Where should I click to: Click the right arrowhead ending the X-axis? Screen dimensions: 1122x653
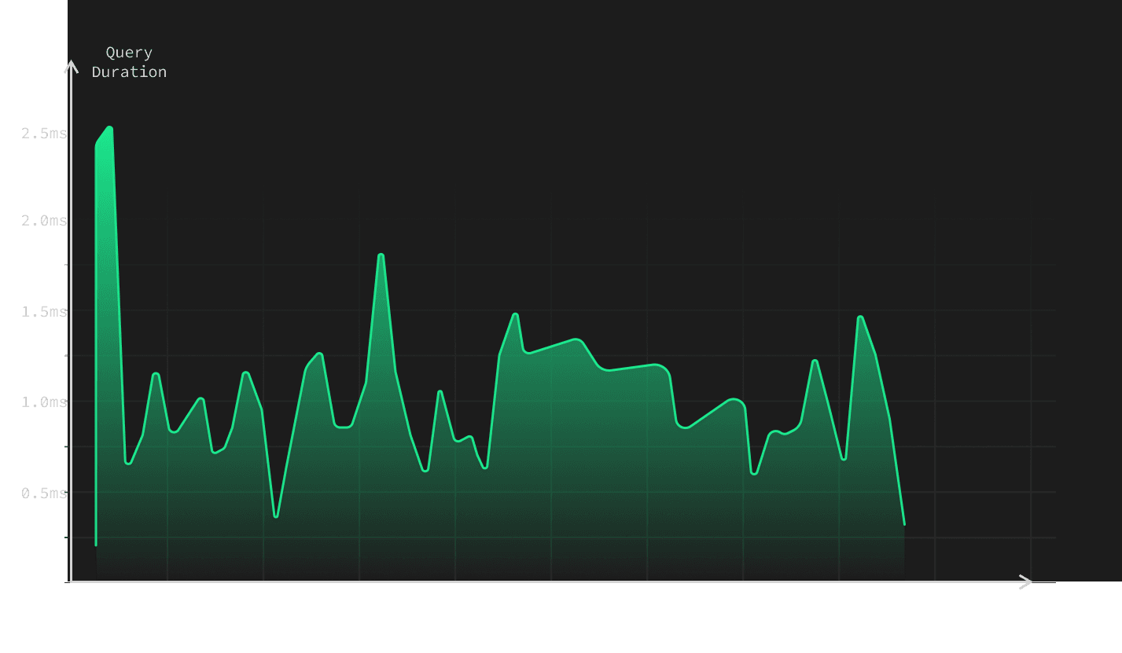1025,582
